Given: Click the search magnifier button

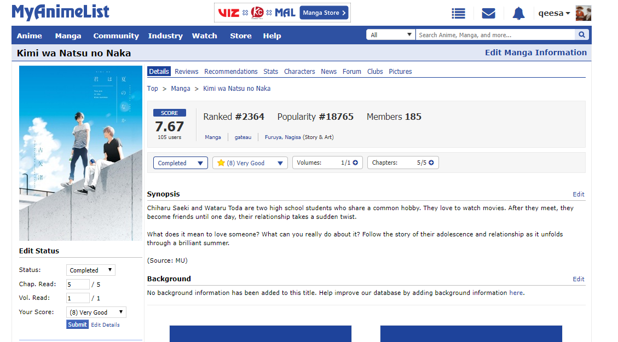Looking at the screenshot, I should (582, 35).
